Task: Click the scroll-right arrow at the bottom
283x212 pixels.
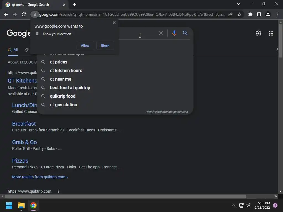Action: click(276, 196)
